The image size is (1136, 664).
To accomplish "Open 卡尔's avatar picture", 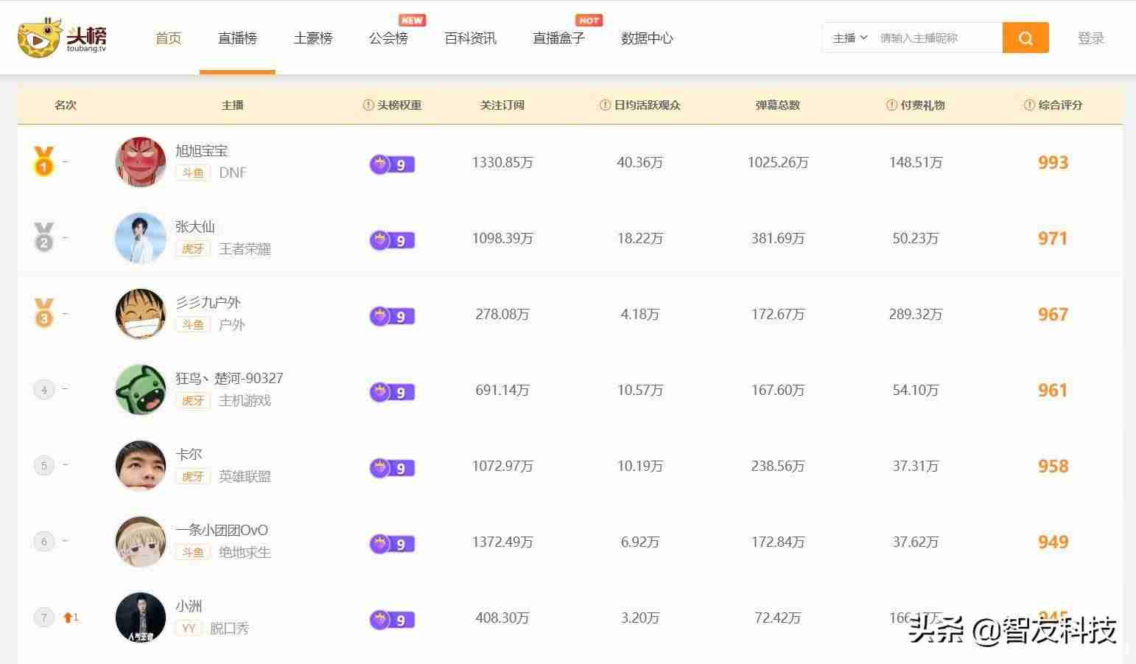I will tap(141, 466).
